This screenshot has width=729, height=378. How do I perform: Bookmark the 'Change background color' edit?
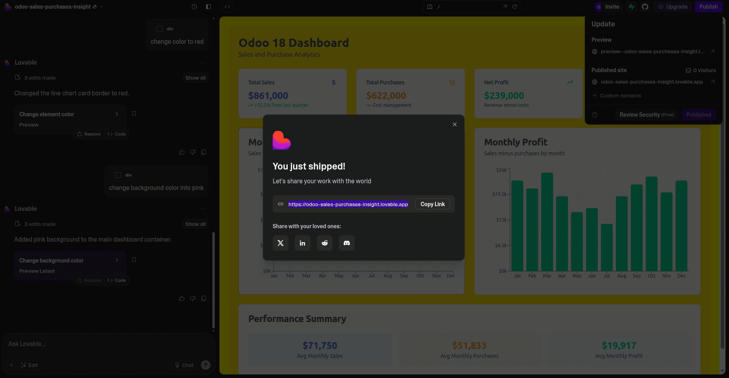pyautogui.click(x=134, y=260)
